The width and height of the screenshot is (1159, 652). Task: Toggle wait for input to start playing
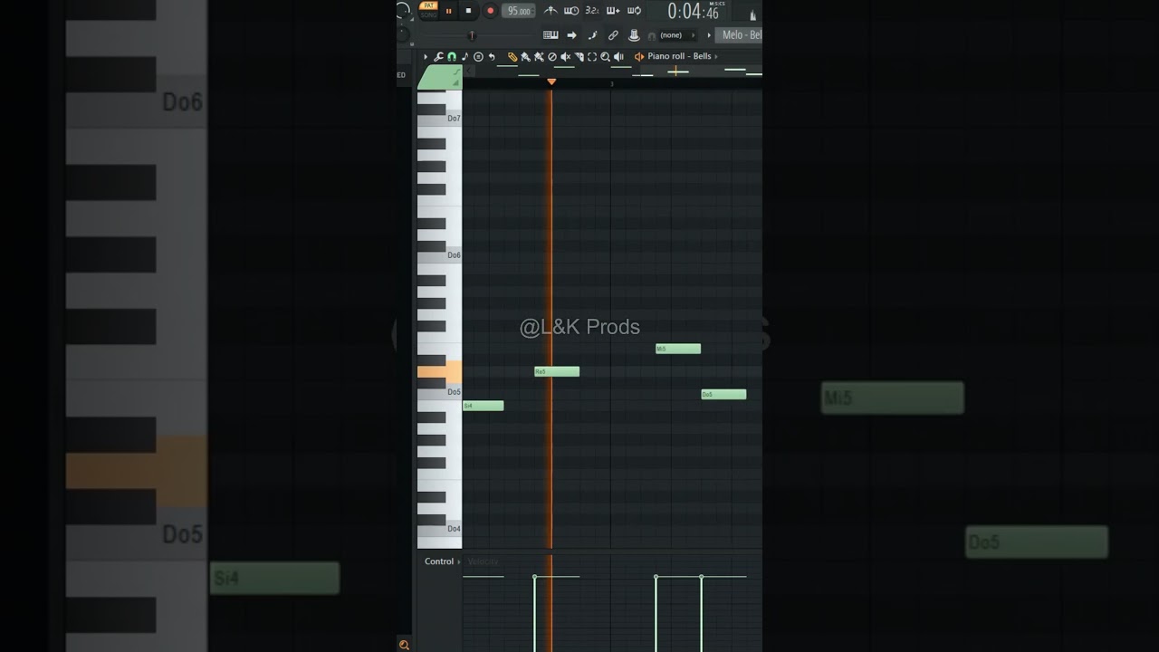[x=571, y=11]
